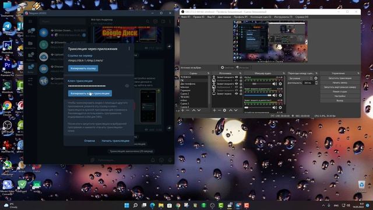Click search icon in Telegram chat header
Viewport: 373px width, 210px height.
click(x=147, y=22)
